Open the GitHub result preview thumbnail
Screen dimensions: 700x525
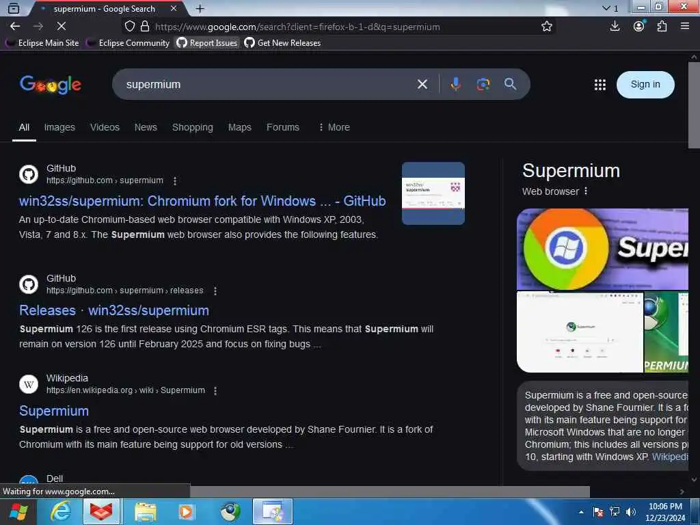point(433,193)
